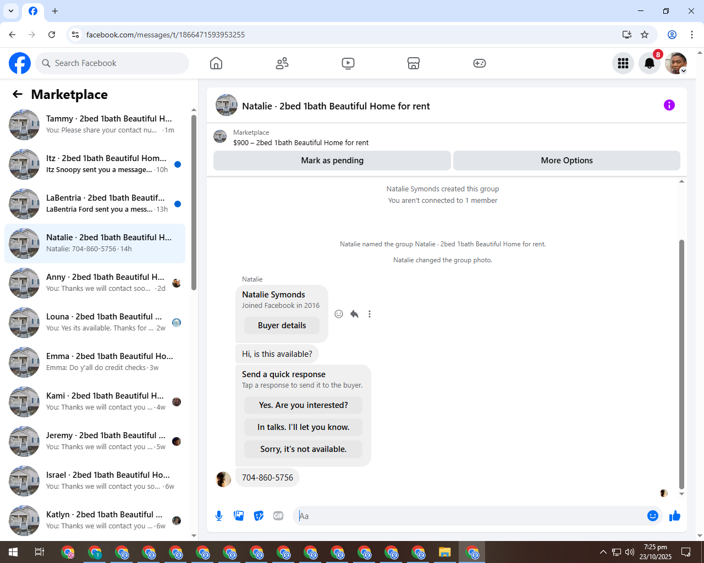The image size is (704, 563).
Task: Send quick response 'Yes. Are you interested?'
Action: tap(303, 405)
